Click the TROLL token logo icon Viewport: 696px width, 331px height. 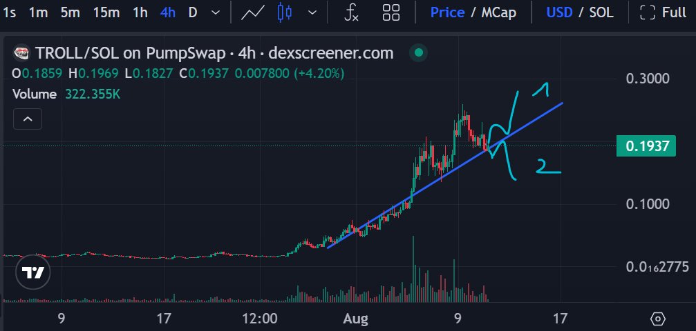point(21,54)
